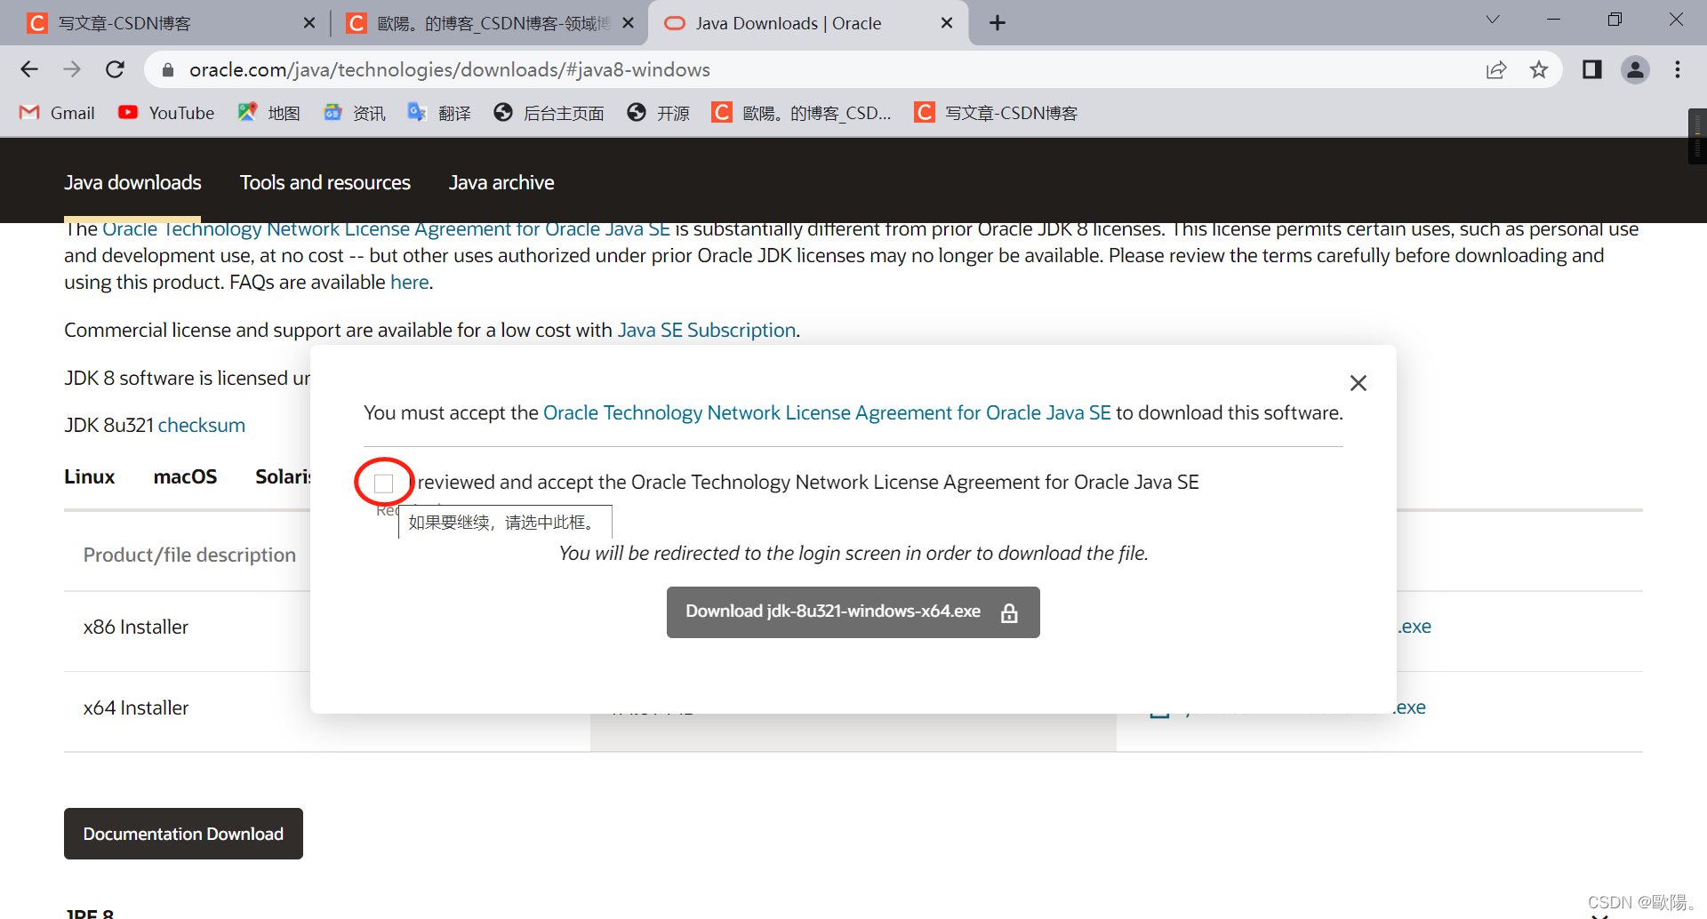Restore down the browser window
Screen dimensions: 1707x919
click(1615, 20)
